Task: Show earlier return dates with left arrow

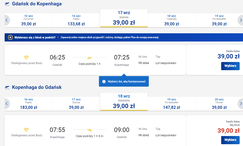Action: tap(7, 104)
